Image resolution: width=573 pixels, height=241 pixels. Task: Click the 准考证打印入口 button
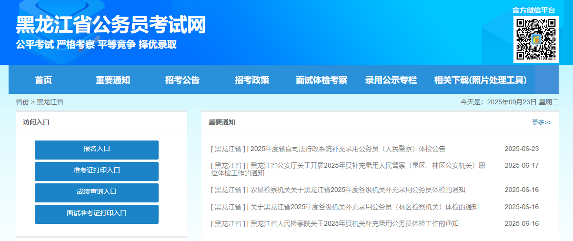pos(97,171)
